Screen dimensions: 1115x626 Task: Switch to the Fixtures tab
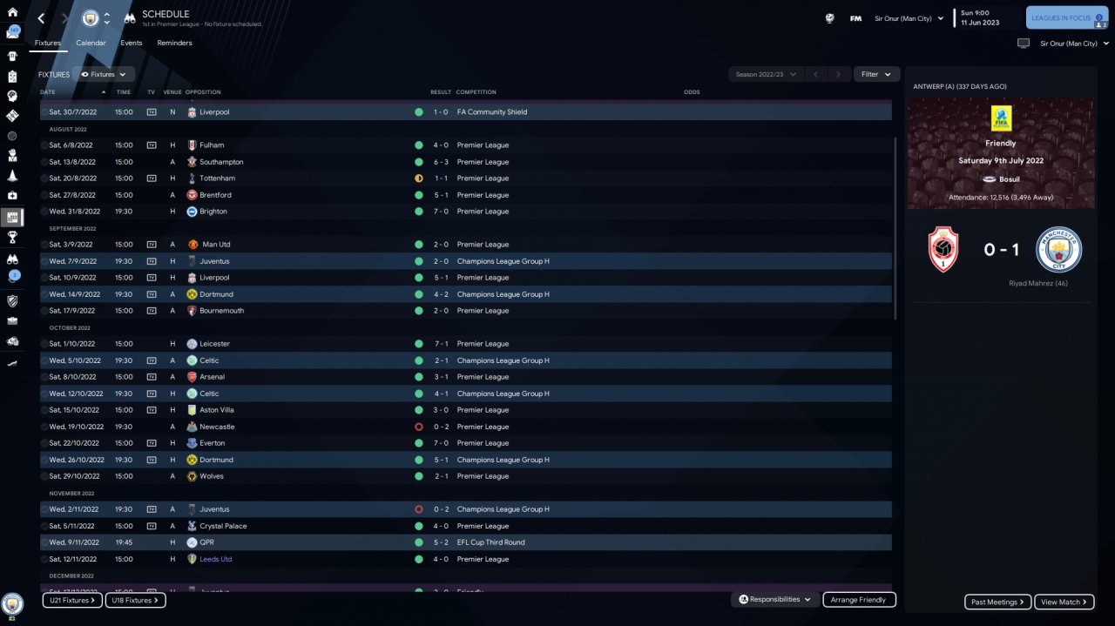[48, 43]
